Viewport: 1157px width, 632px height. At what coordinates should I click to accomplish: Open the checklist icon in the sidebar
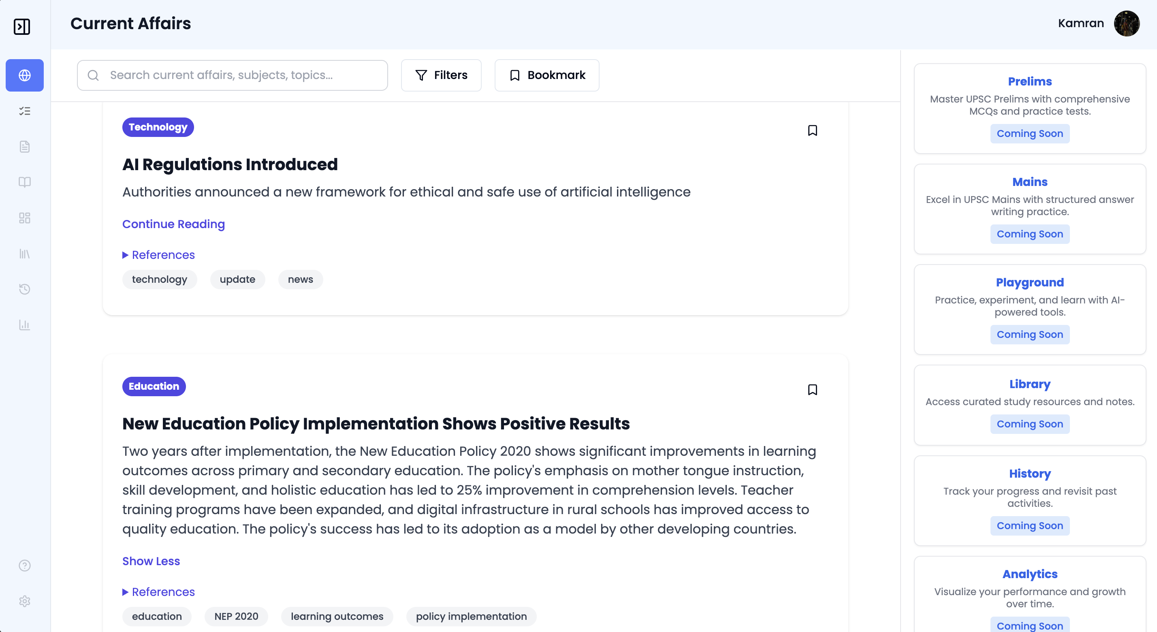[x=24, y=111]
